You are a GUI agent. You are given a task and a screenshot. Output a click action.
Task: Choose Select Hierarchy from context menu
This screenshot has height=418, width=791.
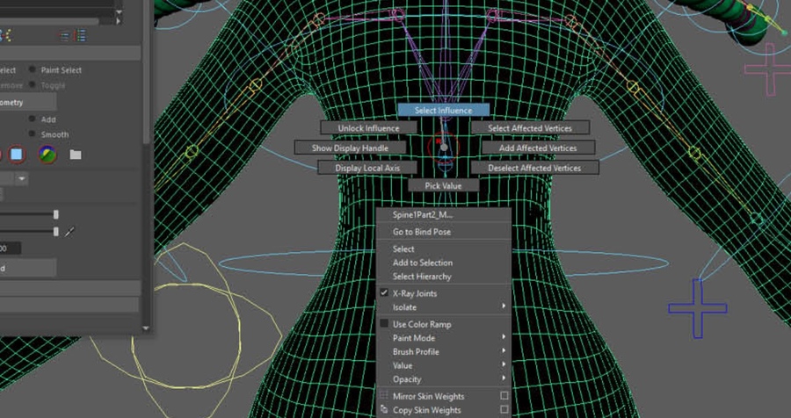click(422, 277)
